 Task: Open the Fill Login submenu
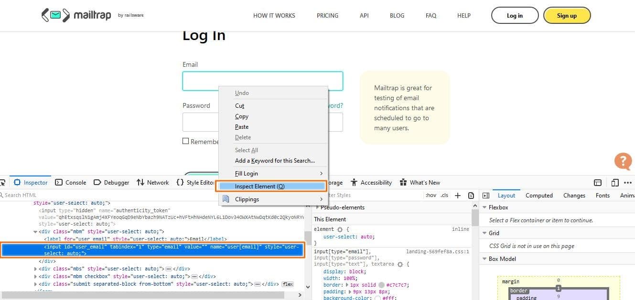(273, 174)
